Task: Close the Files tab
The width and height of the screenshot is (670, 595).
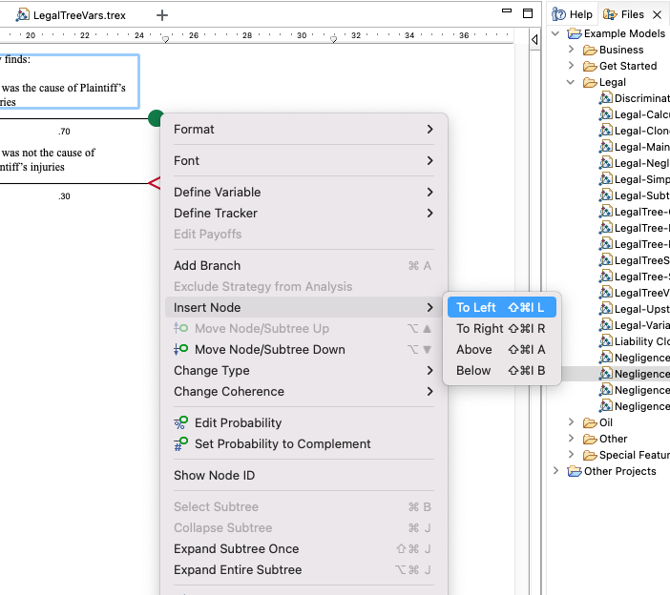Action: pyautogui.click(x=658, y=15)
